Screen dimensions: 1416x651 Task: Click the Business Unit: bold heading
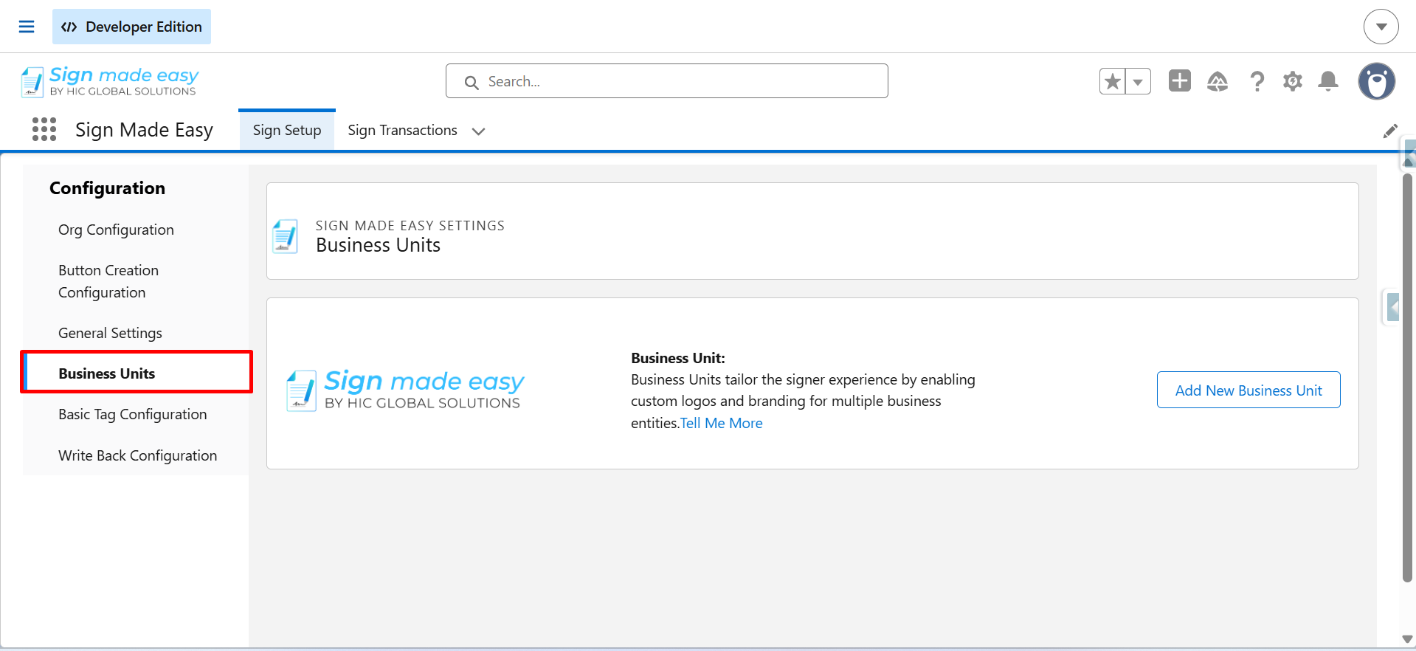point(678,358)
